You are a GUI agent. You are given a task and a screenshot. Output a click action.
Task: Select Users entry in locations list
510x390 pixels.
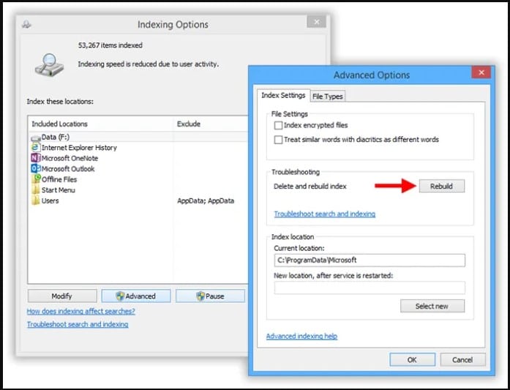tap(50, 200)
